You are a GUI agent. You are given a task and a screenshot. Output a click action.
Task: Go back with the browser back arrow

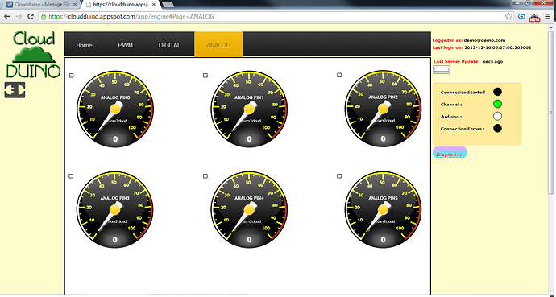click(x=6, y=17)
